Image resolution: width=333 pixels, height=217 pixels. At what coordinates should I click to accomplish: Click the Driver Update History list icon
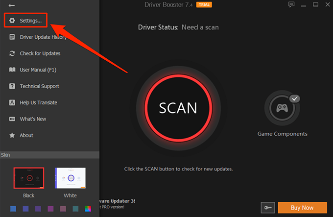click(12, 37)
